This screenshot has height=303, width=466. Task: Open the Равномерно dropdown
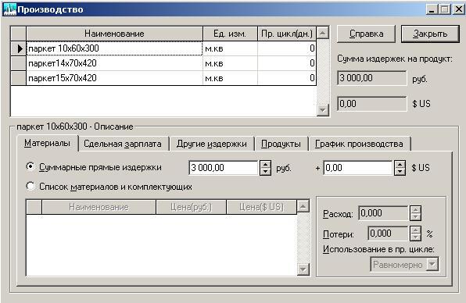(432, 264)
